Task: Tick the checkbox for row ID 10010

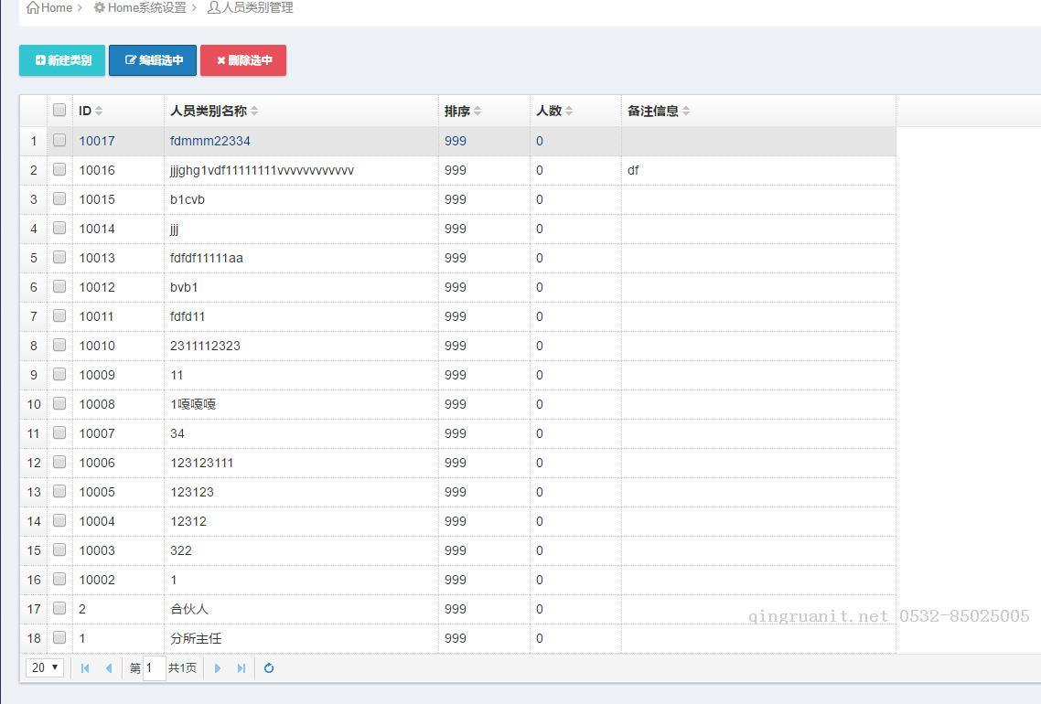Action: point(59,346)
